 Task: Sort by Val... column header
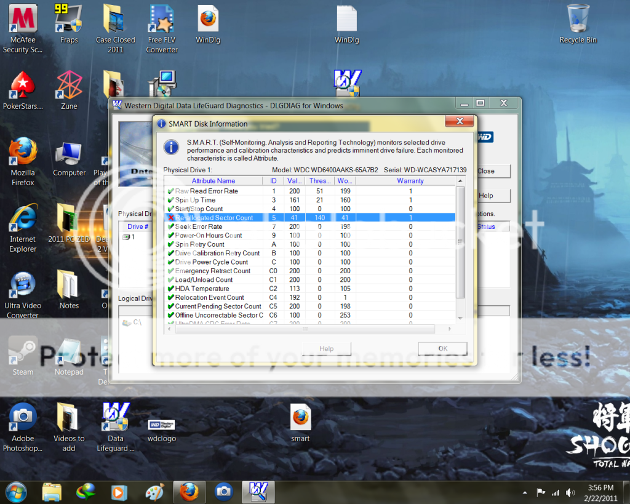pos(295,181)
